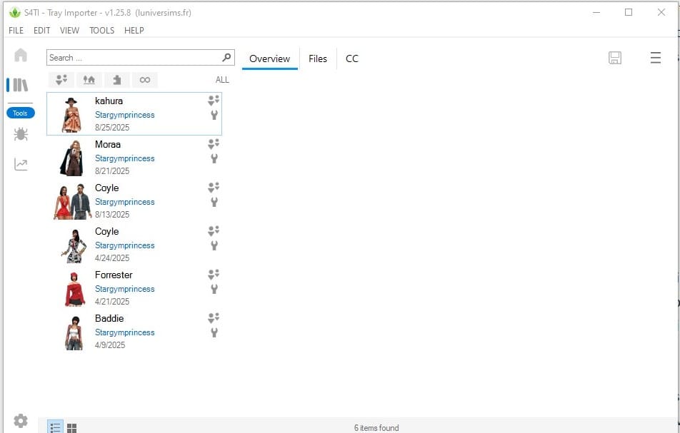This screenshot has width=680, height=433.
Task: Toggle the lots filter button
Action: [90, 80]
